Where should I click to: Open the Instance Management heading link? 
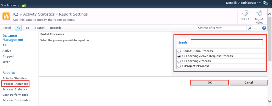point(13,38)
